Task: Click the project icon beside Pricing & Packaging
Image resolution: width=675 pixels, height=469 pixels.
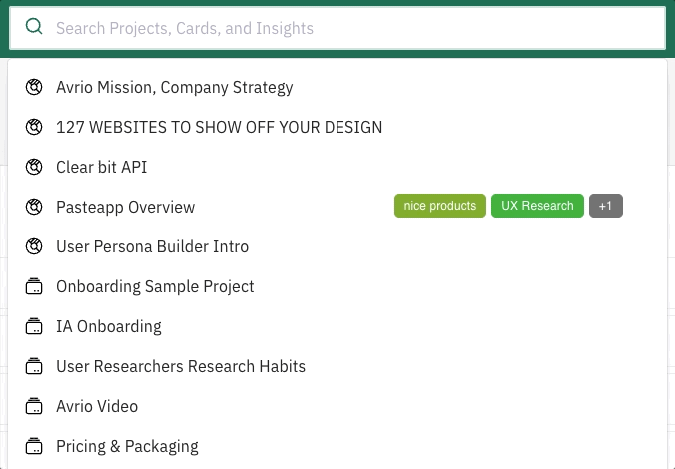Action: click(34, 447)
